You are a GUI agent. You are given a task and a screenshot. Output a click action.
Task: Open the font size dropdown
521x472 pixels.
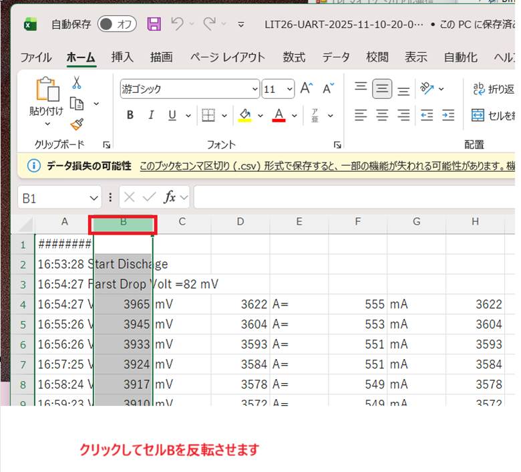pyautogui.click(x=289, y=89)
